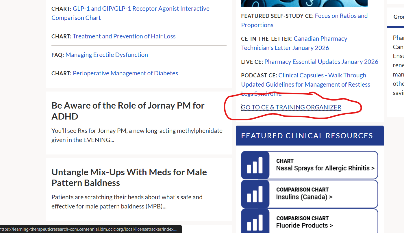Open Pharmacy Essential Updates January 2026 live CE
404x233 pixels.
321,62
